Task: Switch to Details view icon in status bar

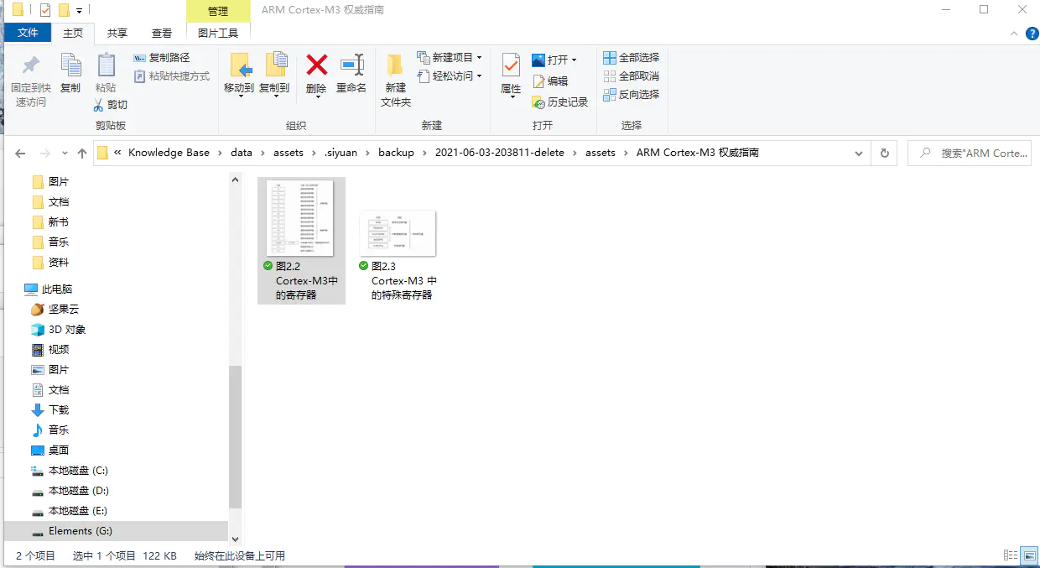Action: 1009,555
